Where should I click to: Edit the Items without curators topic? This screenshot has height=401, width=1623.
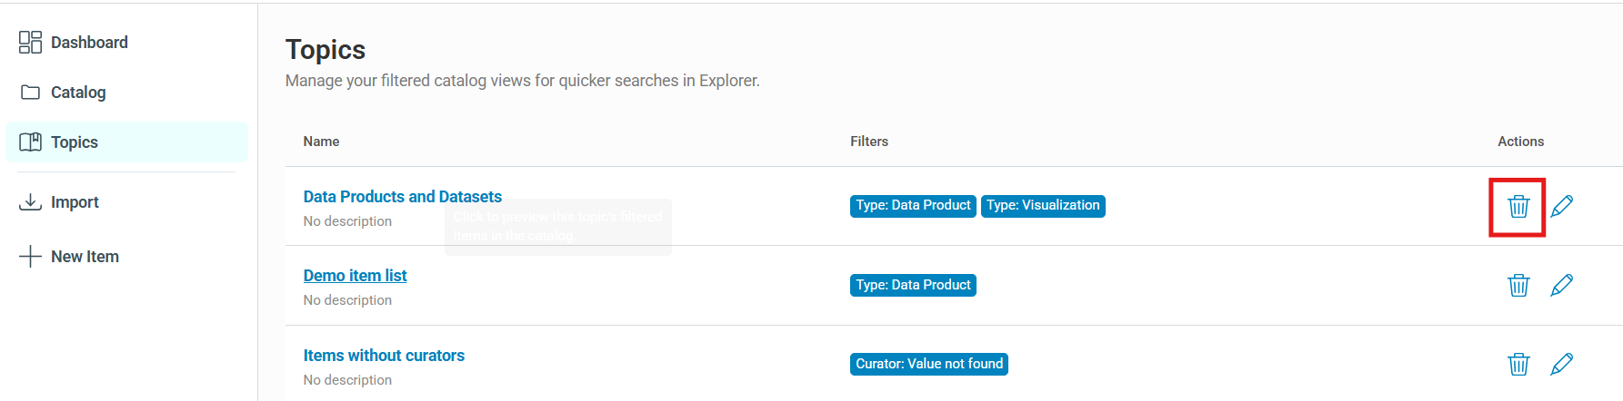point(1561,364)
